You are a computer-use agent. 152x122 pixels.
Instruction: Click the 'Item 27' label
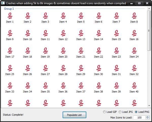(x=45, y=74)
